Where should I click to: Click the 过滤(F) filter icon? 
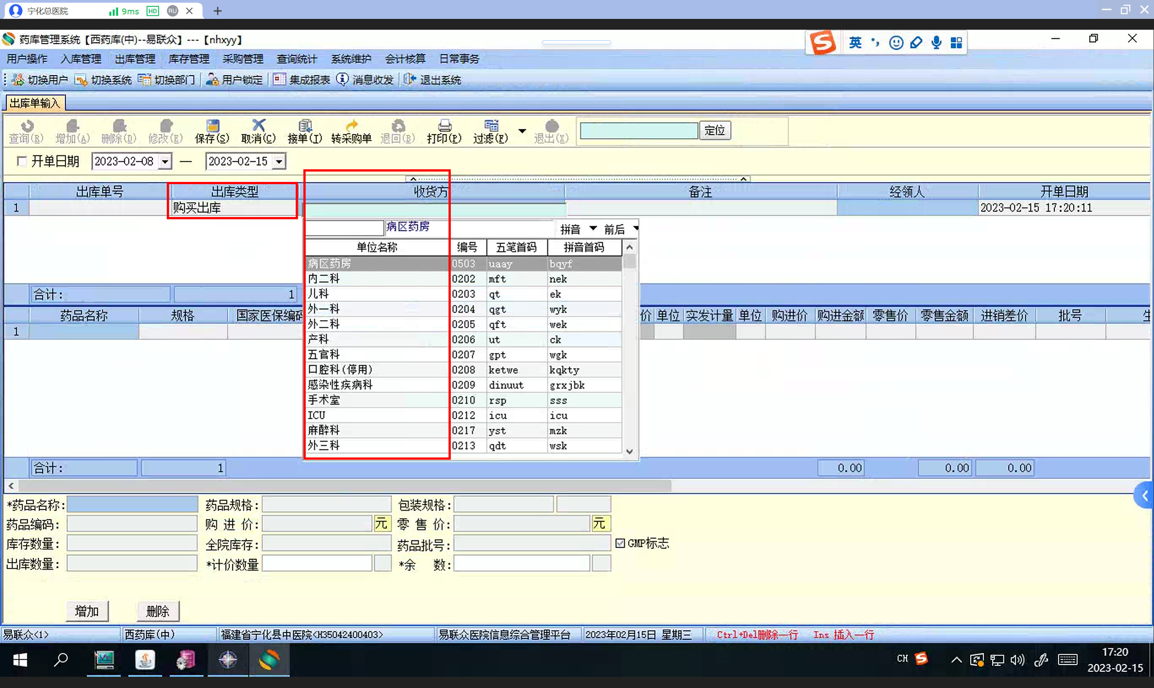coord(491,126)
